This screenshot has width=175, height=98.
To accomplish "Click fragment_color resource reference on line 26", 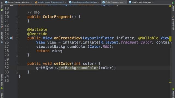I will tap(136, 42).
